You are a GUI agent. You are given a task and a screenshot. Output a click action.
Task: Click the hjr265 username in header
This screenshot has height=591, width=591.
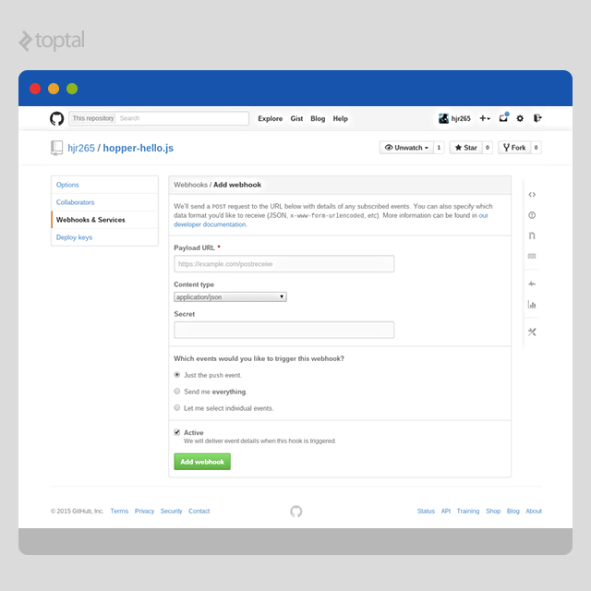point(461,119)
